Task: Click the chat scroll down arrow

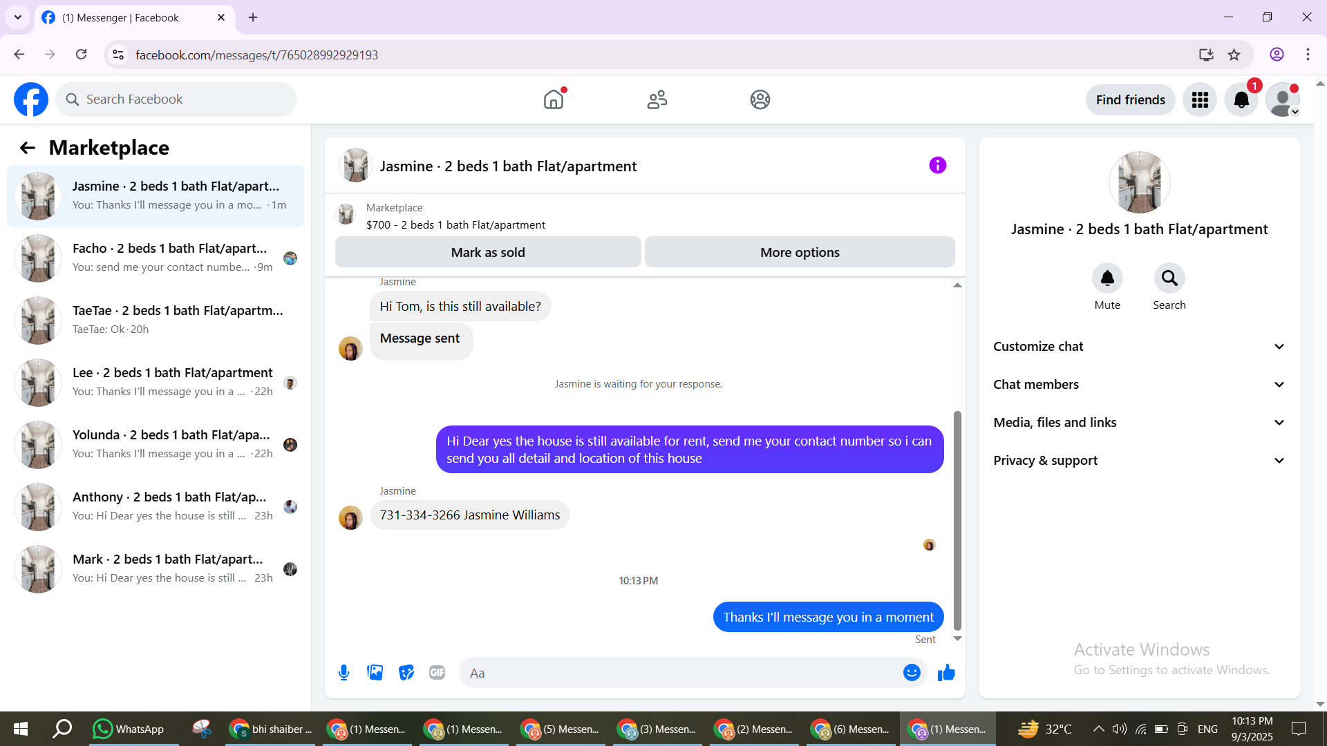Action: [957, 639]
